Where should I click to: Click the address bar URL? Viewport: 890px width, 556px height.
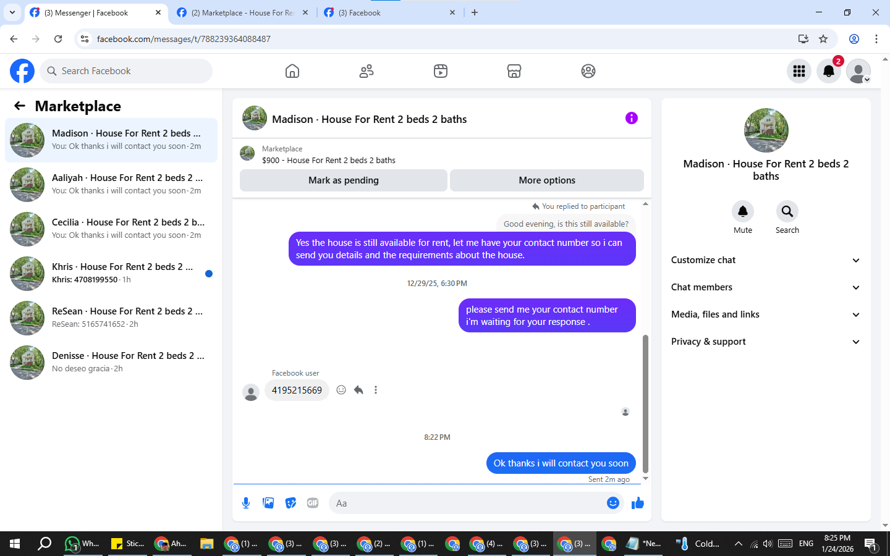pos(184,39)
